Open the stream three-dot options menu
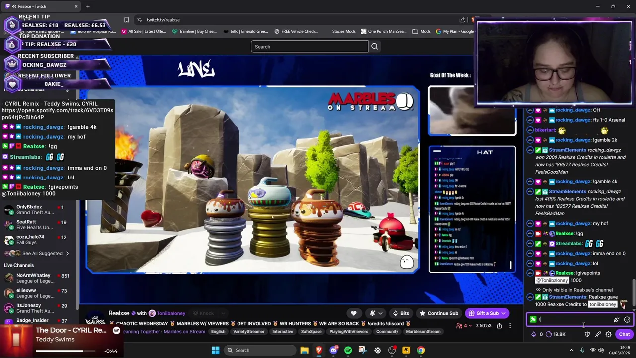Viewport: 636px width, 358px height. pos(510,326)
